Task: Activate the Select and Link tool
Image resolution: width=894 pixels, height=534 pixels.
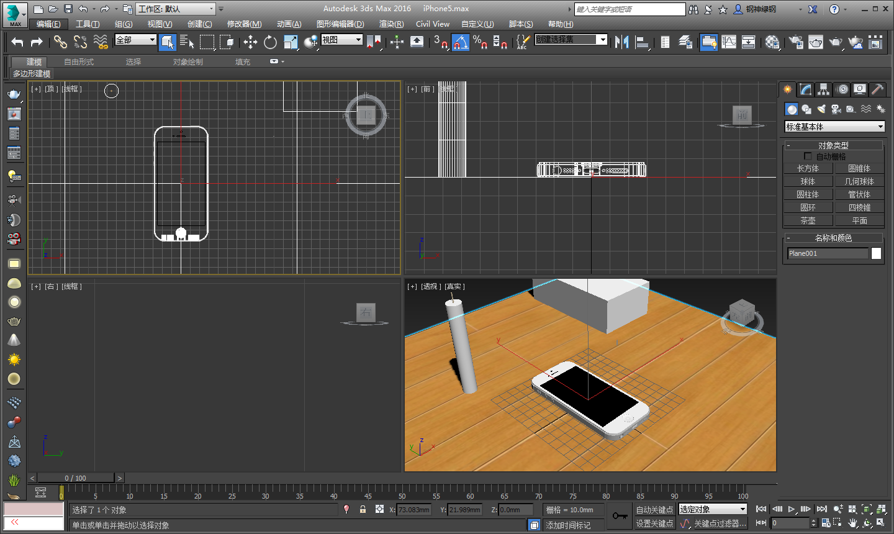Action: click(x=60, y=42)
